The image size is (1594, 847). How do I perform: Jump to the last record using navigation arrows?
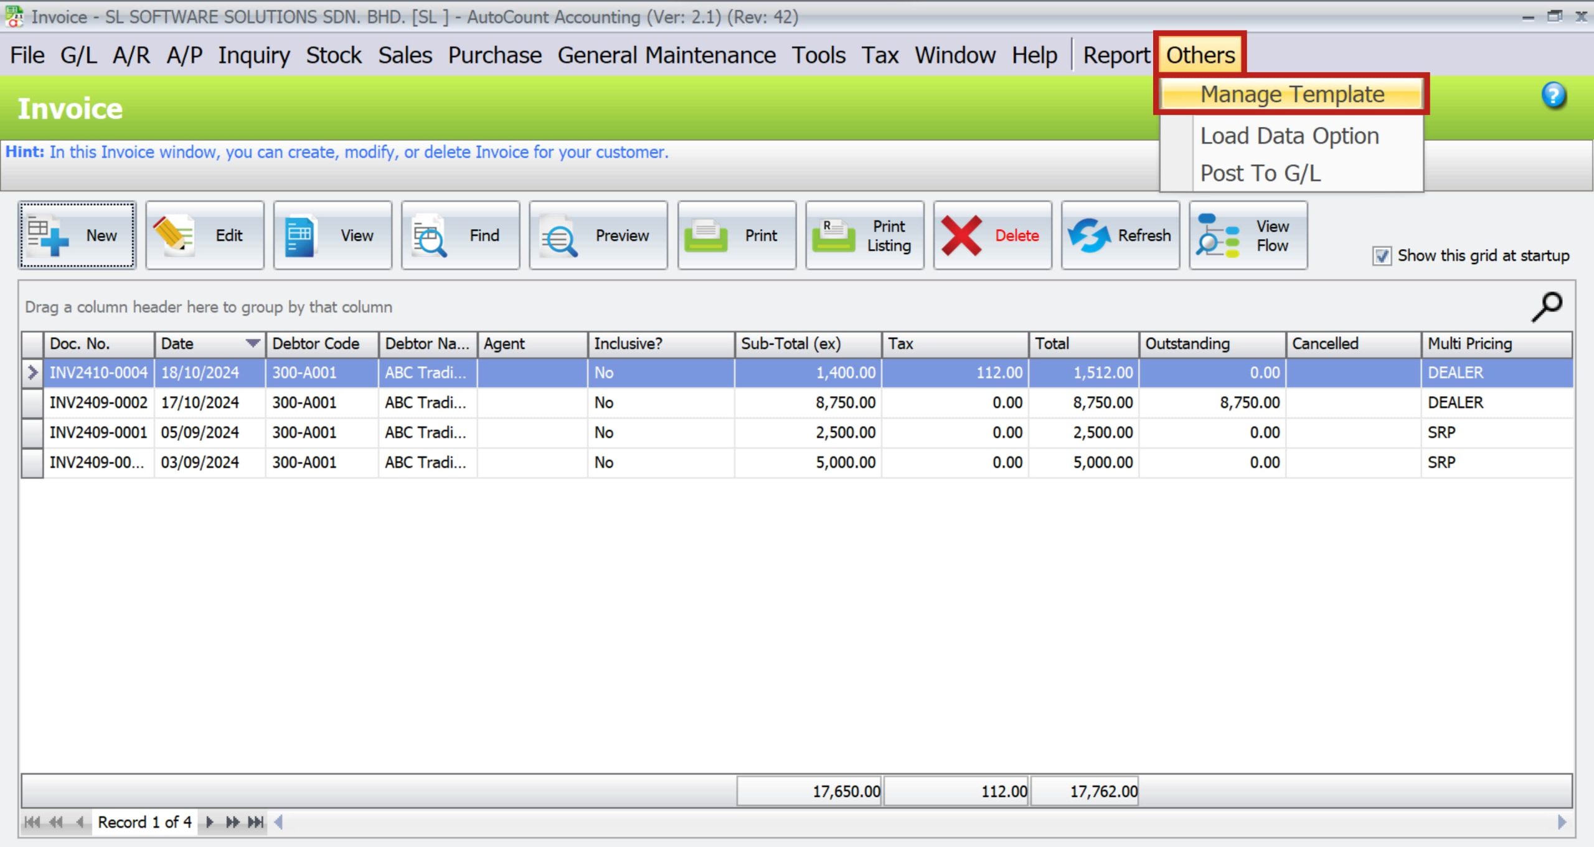255,822
